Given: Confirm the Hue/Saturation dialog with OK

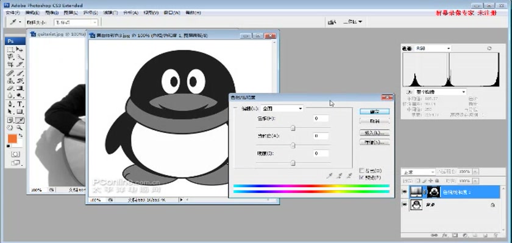Looking at the screenshot, I should pos(374,112).
